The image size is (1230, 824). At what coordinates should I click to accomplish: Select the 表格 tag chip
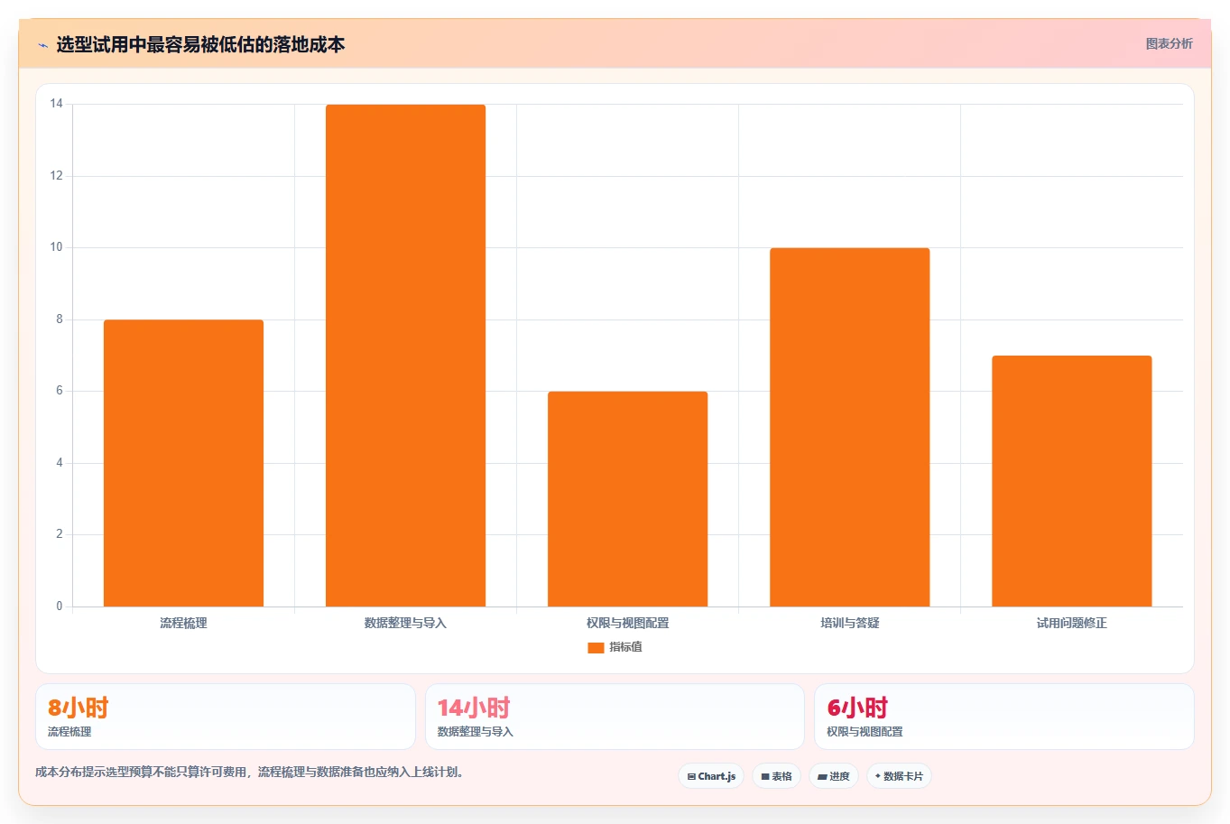[x=776, y=776]
